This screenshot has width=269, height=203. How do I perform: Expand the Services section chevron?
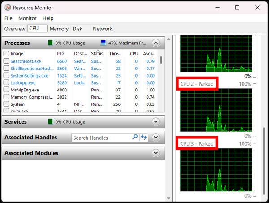(156, 121)
